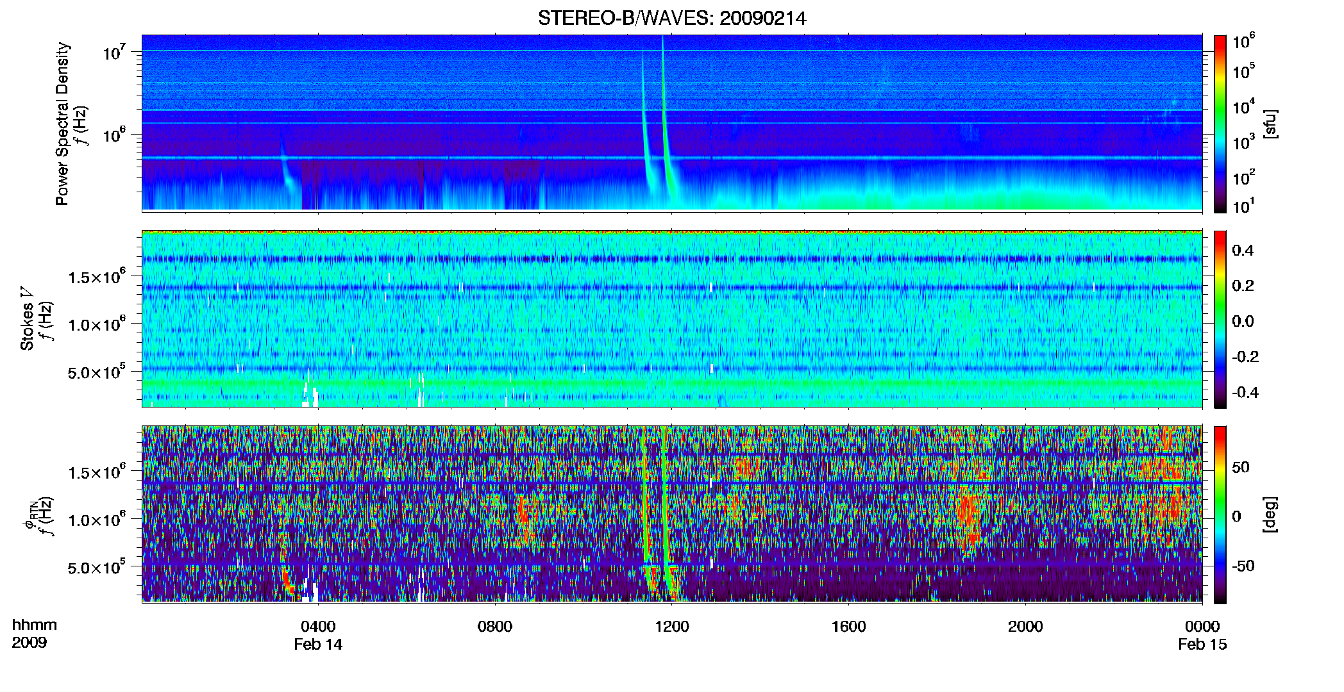The width and height of the screenshot is (1344, 692).
Task: Click the Feb 14 date label
Action: pos(318,645)
